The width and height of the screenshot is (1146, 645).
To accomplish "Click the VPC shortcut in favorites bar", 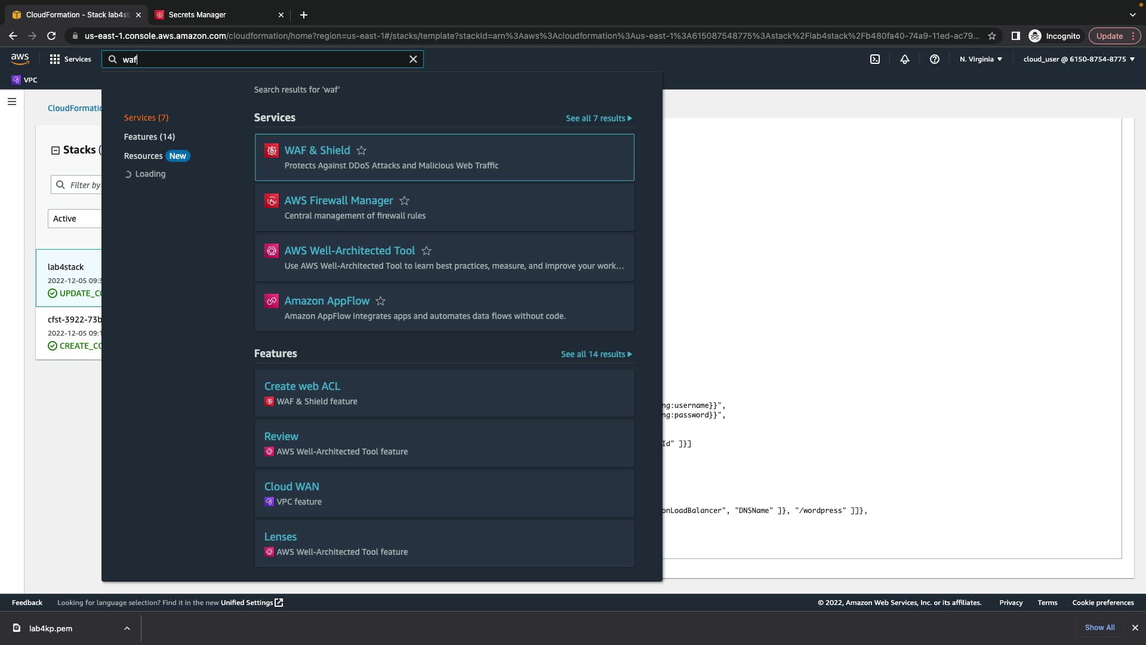I will [x=24, y=80].
